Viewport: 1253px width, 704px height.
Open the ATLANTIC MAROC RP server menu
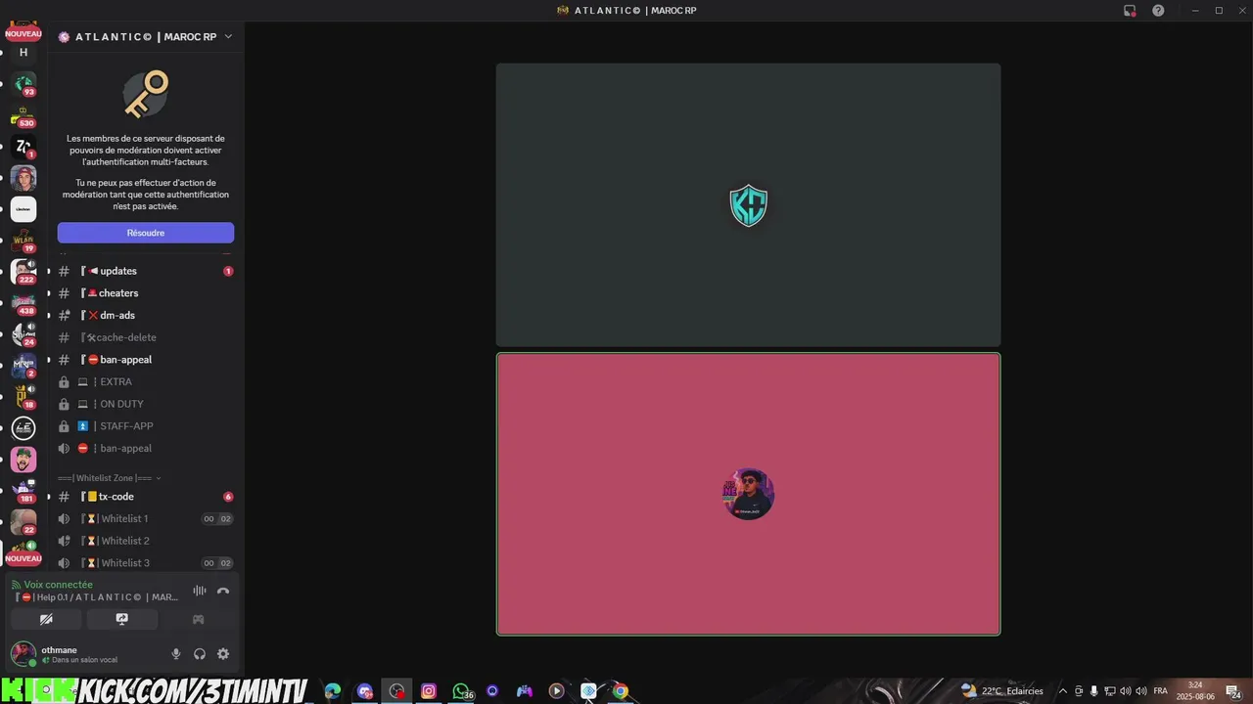click(x=146, y=37)
